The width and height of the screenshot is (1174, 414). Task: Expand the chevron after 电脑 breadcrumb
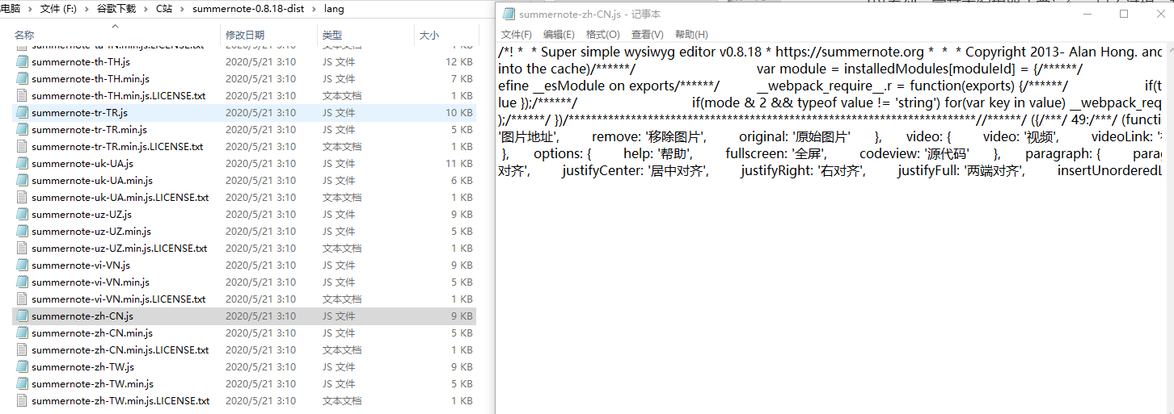30,9
